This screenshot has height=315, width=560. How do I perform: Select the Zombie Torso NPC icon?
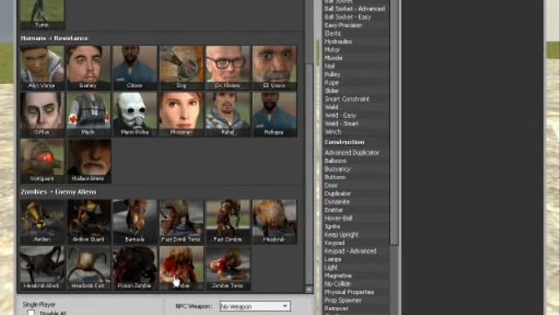point(227,268)
